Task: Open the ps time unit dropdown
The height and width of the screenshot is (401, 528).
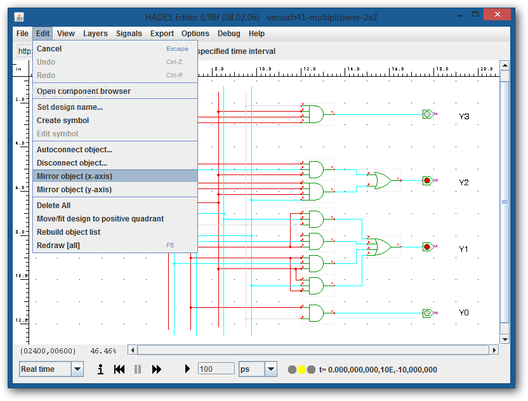Action: point(271,369)
